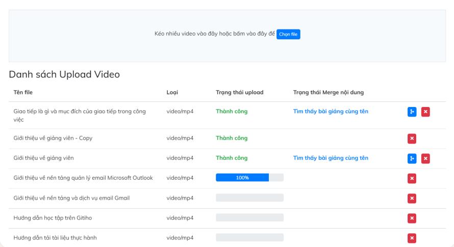Delete the 'Giao tiếp là gì' video row
454x247 pixels.
tap(425, 112)
